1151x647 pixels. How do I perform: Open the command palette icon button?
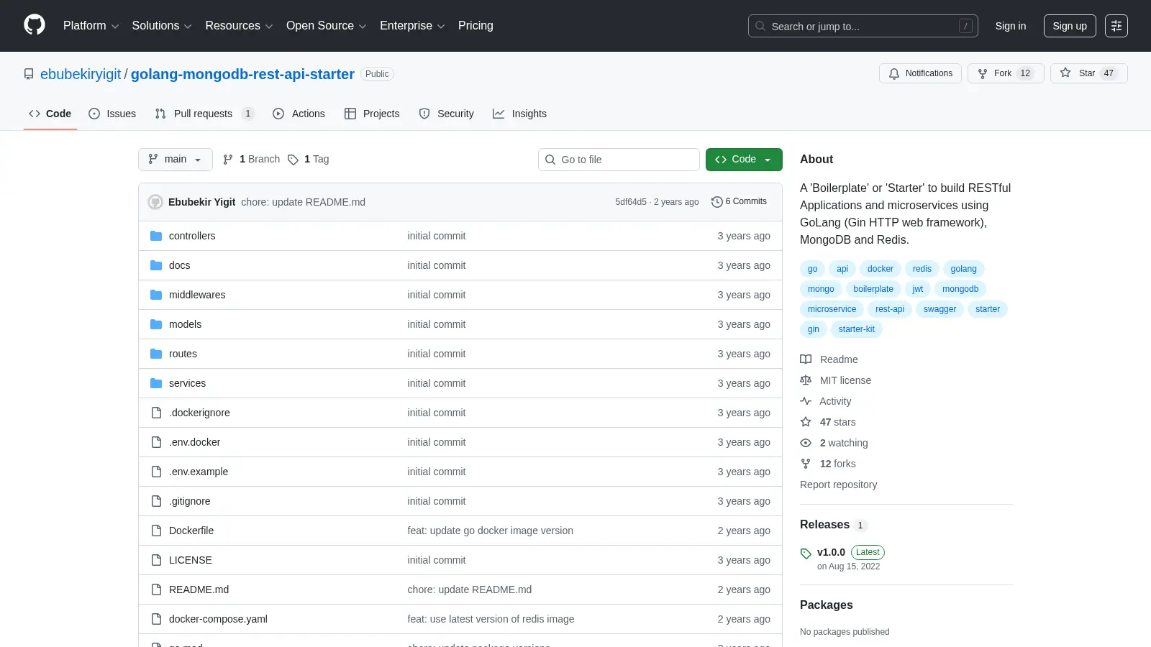[x=1116, y=26]
